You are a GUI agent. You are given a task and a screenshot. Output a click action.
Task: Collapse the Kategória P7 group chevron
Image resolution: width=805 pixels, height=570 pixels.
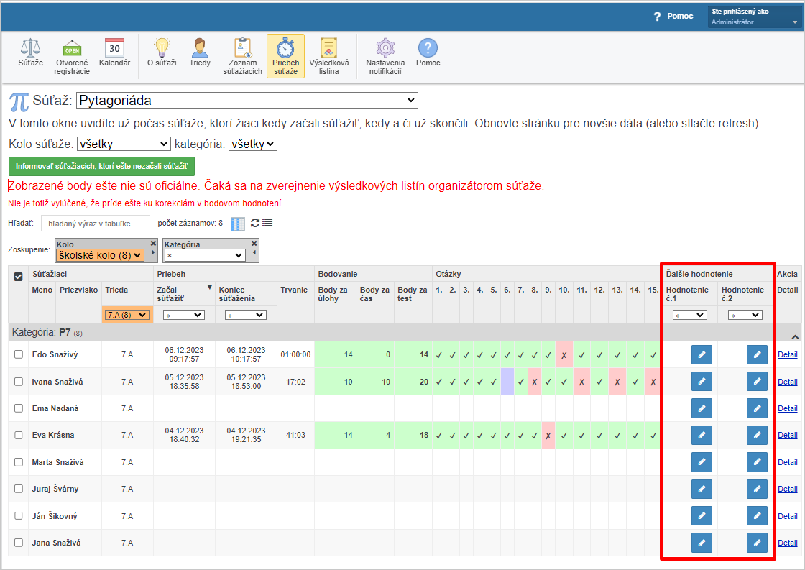(795, 337)
